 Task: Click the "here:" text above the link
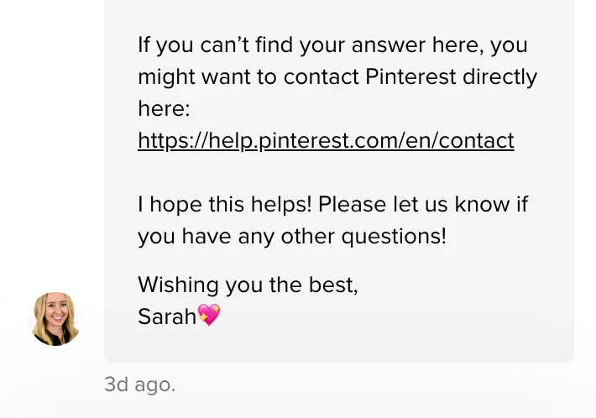(x=165, y=108)
